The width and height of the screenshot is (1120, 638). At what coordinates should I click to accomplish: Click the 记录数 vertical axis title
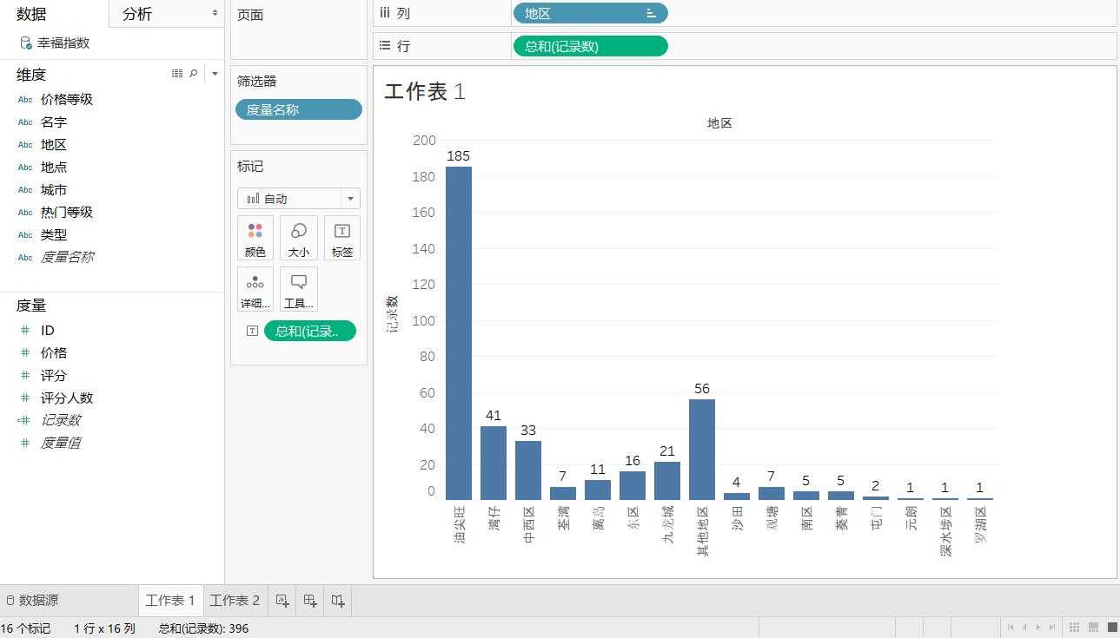(392, 313)
